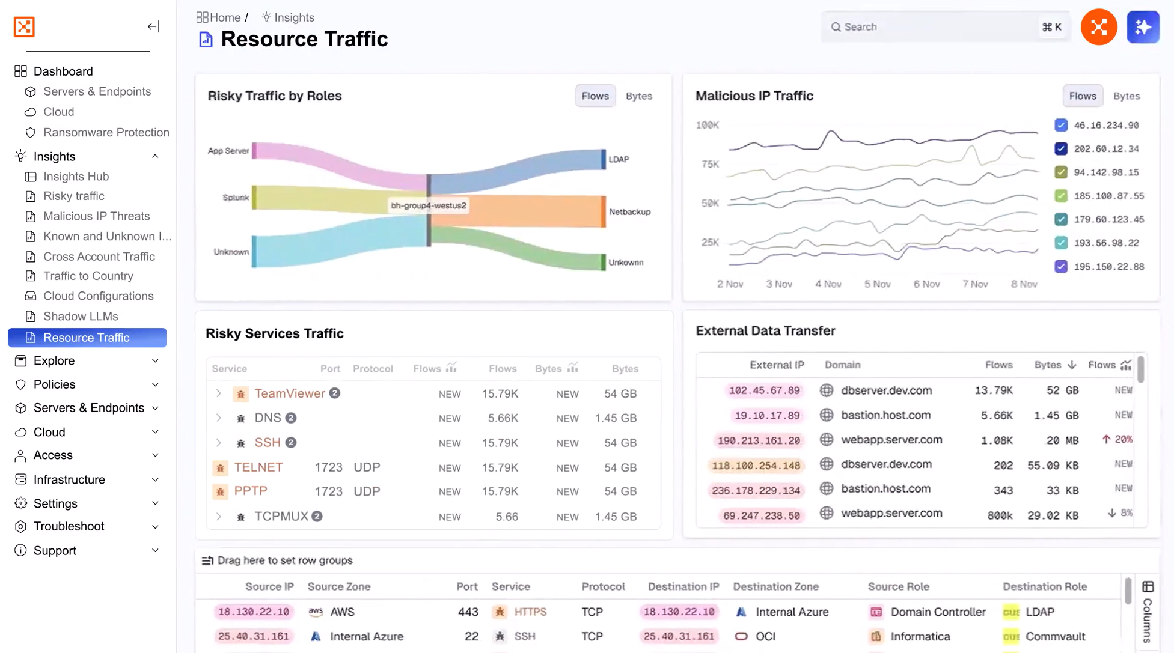Click the Netbackup orange node in Sankey chart
Screen dimensions: 1174x653
603,211
